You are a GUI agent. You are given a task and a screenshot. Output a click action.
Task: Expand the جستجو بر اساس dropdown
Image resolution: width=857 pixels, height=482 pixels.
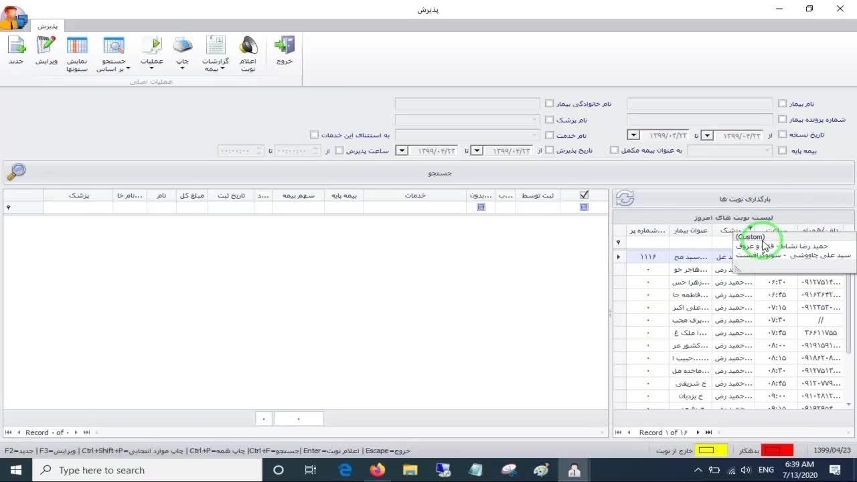point(127,68)
